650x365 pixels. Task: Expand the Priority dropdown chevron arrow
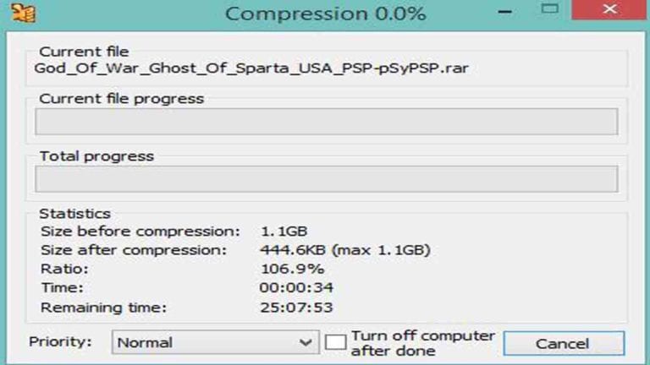(306, 343)
